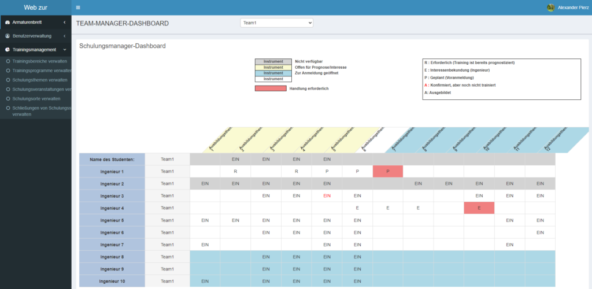Click circle icon beside Schulungsorte verwalten
The width and height of the screenshot is (592, 289).
[8, 98]
